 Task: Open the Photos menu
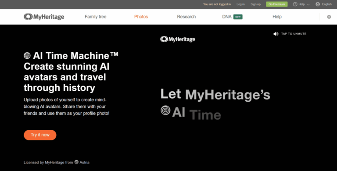click(x=141, y=17)
